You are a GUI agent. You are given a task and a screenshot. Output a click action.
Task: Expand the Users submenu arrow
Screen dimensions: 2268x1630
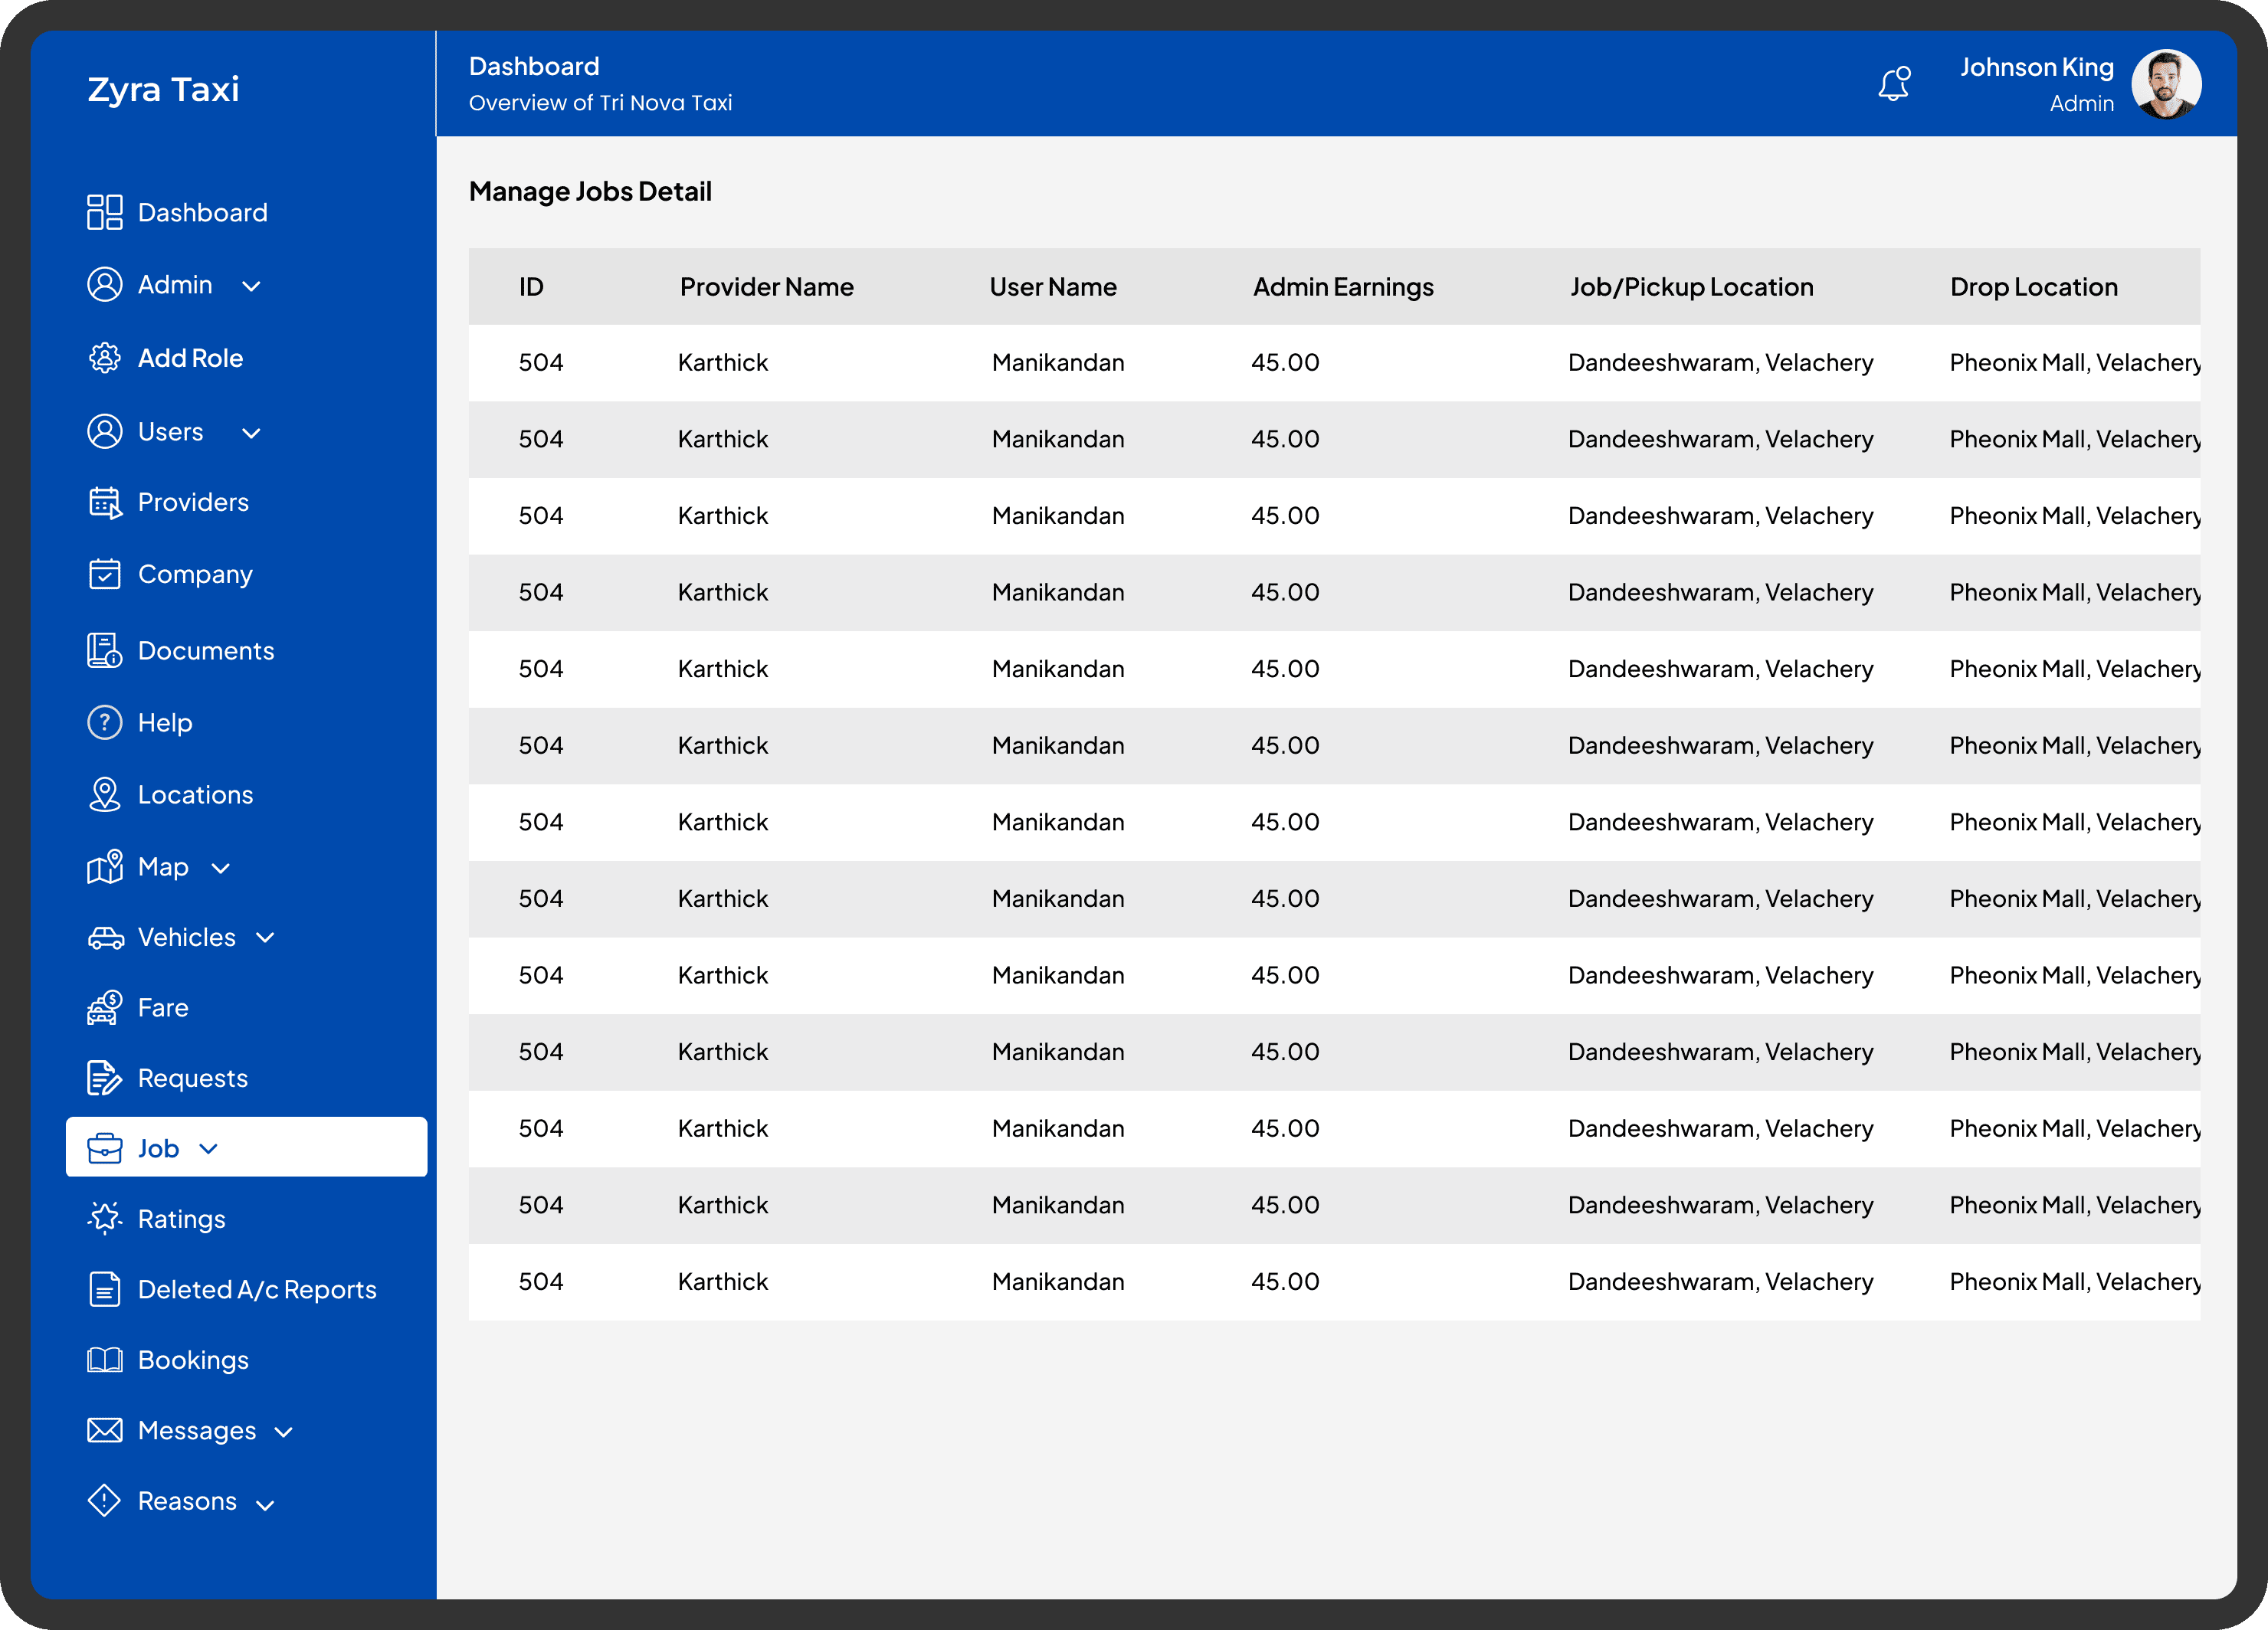coord(251,434)
